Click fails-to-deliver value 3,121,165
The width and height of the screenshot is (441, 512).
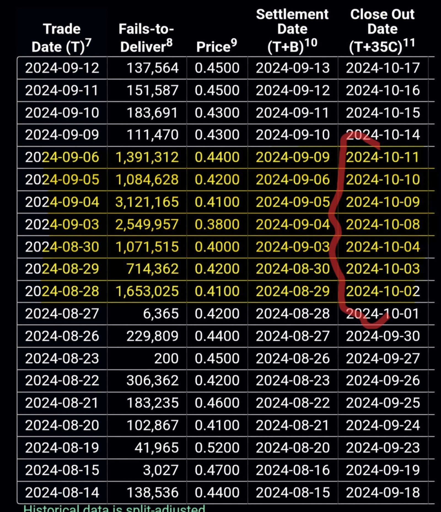[x=147, y=202]
